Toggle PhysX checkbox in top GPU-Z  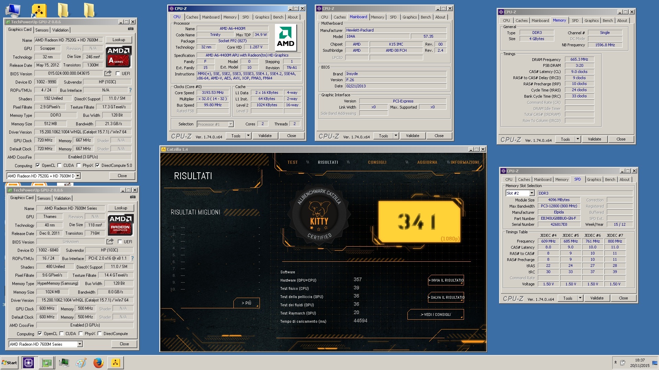pyautogui.click(x=79, y=165)
